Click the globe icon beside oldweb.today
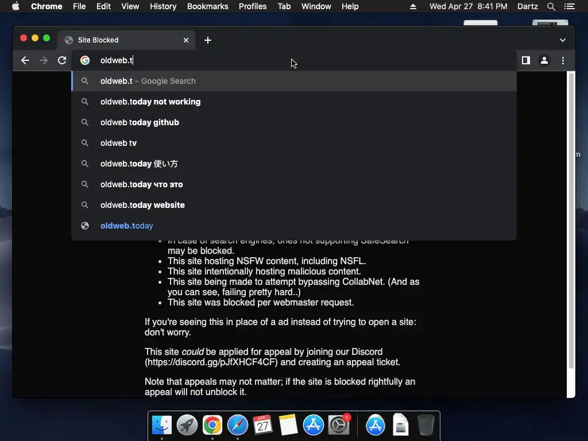 85,225
